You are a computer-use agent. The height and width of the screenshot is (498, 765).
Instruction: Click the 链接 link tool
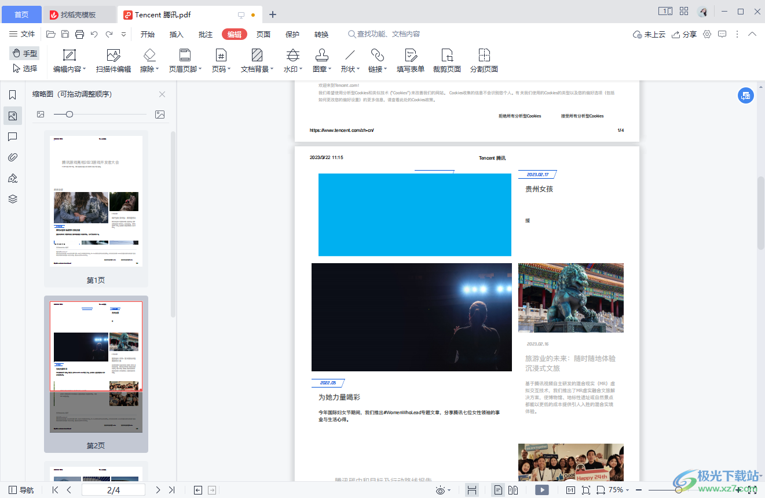pyautogui.click(x=378, y=61)
